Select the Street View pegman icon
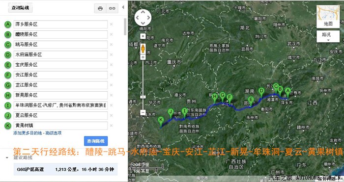344x182 pixels. point(143,49)
